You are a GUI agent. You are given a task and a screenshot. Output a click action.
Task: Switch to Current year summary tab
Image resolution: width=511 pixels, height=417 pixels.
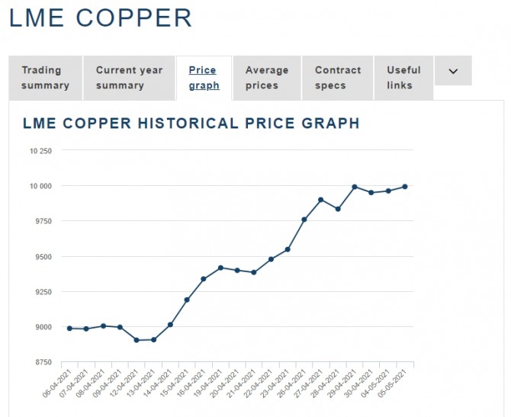(x=129, y=78)
